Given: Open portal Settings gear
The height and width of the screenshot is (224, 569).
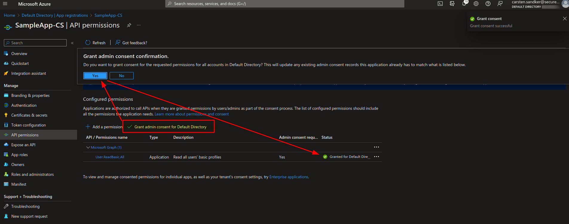Looking at the screenshot, I should pyautogui.click(x=476, y=4).
